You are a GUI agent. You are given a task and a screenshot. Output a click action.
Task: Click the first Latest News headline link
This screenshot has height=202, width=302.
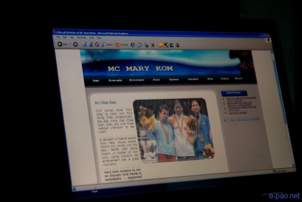241,98
